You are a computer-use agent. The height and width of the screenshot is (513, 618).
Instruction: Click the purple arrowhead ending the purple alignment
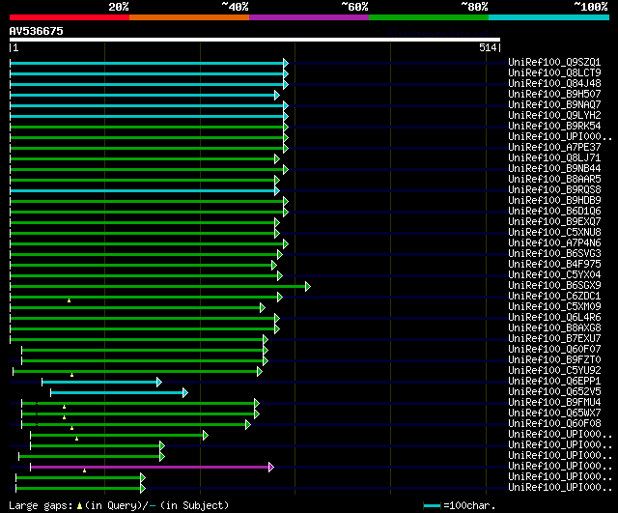click(x=271, y=468)
